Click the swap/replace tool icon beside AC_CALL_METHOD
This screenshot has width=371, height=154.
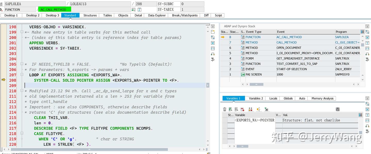pyautogui.click(x=133, y=10)
